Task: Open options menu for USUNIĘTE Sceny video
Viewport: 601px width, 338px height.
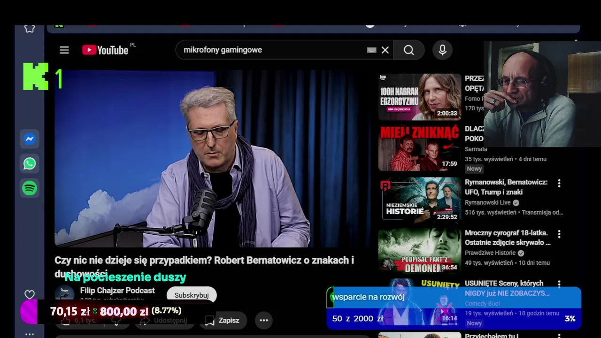Action: pos(559,284)
